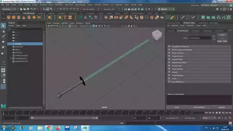The height and width of the screenshot is (131, 233).
Task: Click the Hide button in Attribute Editor
Action: point(225,41)
